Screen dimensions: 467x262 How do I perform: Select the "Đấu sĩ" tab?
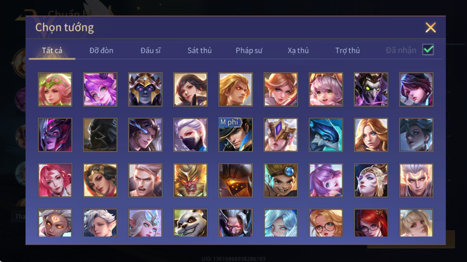pyautogui.click(x=150, y=51)
